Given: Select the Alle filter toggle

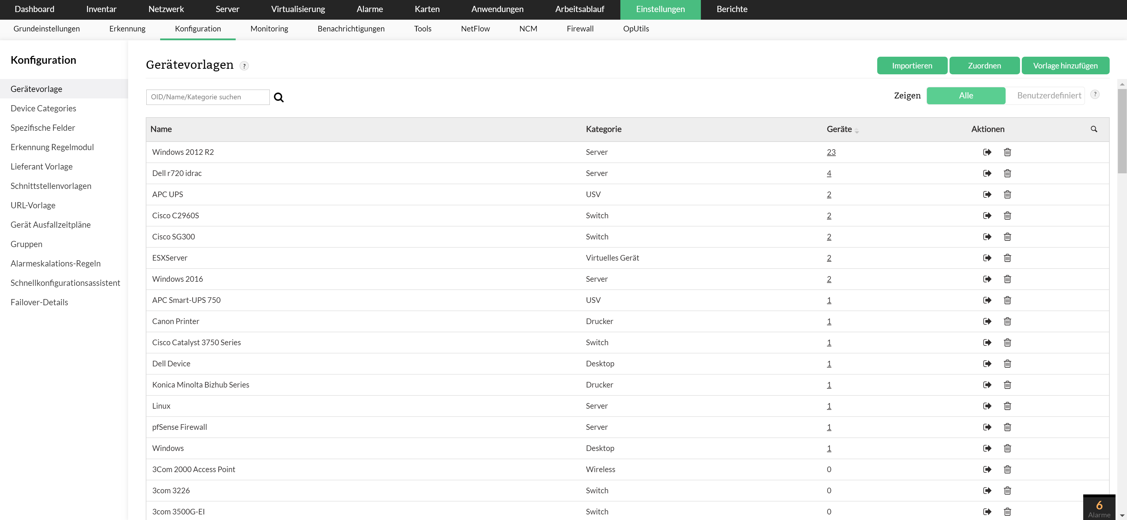Looking at the screenshot, I should [966, 95].
